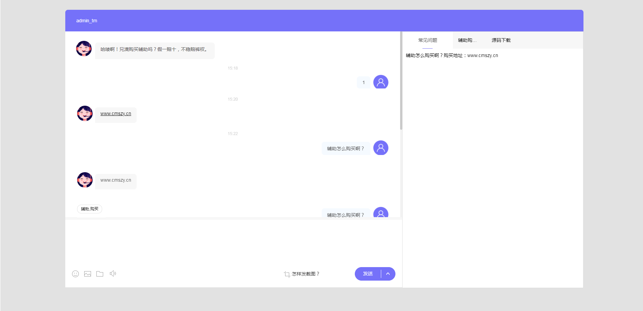Screen dimensions: 643x311
Task: Toggle the sound speaker icon
Action: 113,274
